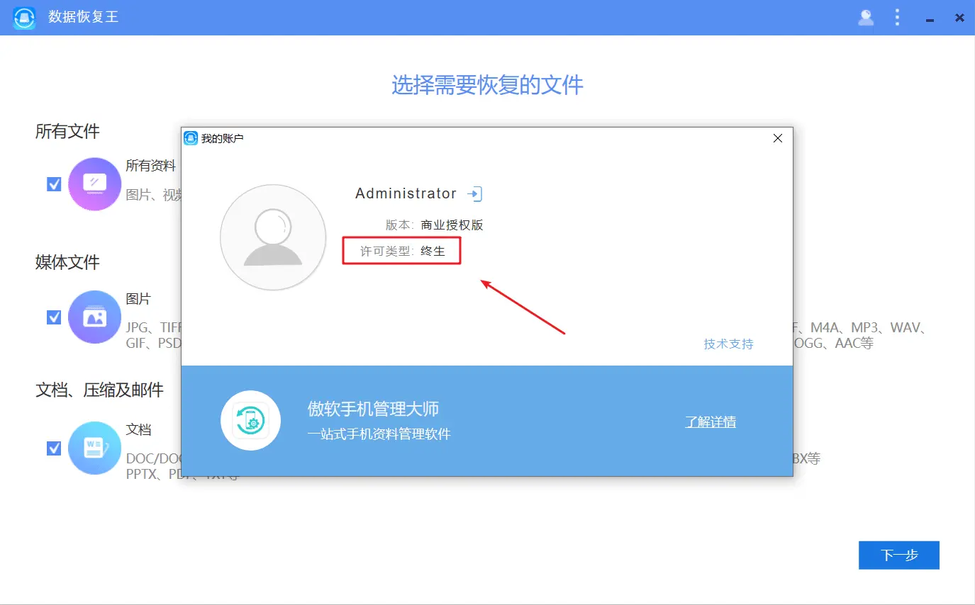Image resolution: width=975 pixels, height=605 pixels.
Task: Click the 文档、压缩及邮件 section heading
Action: click(x=99, y=390)
